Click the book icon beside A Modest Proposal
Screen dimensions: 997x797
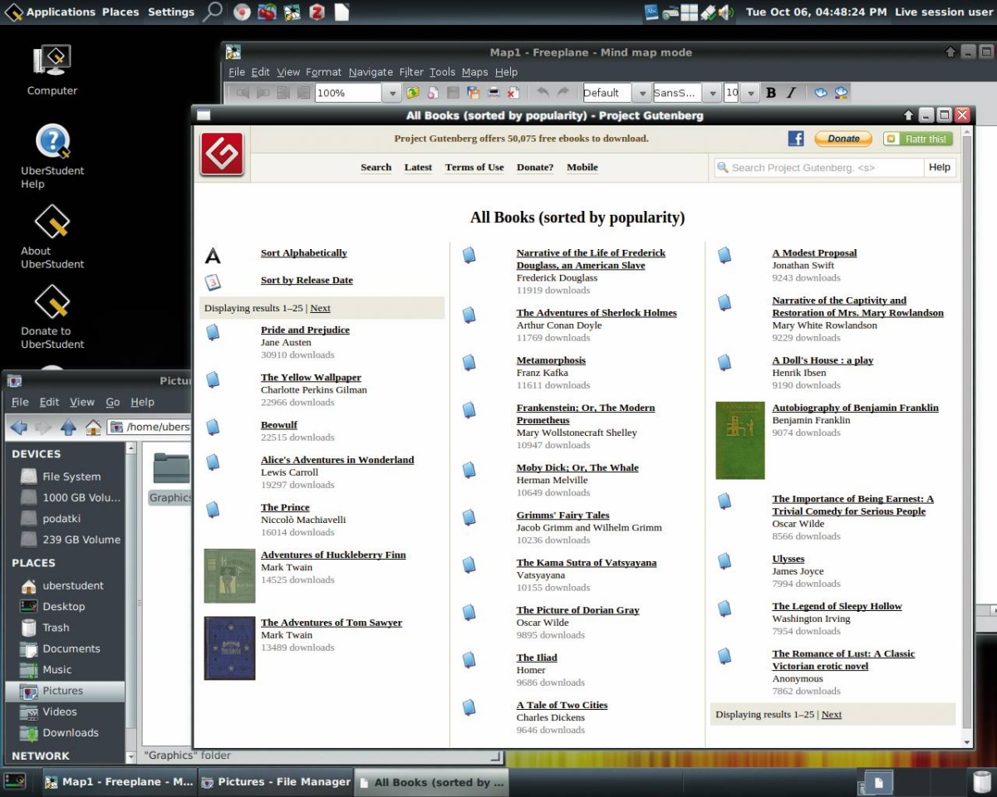coord(724,255)
